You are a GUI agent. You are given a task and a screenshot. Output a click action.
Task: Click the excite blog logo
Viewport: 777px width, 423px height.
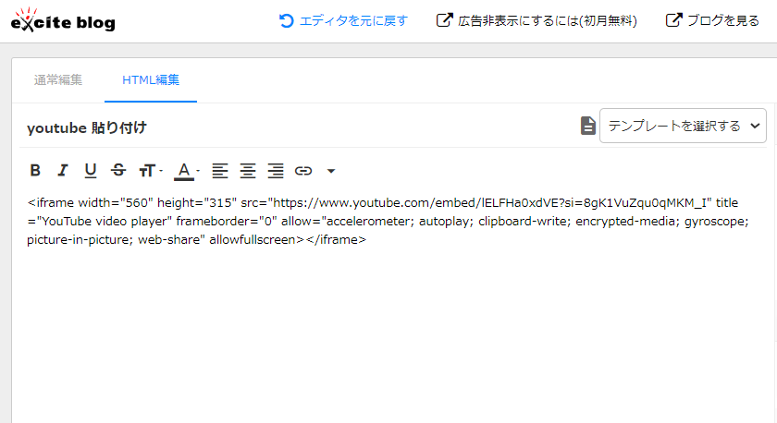[63, 20]
